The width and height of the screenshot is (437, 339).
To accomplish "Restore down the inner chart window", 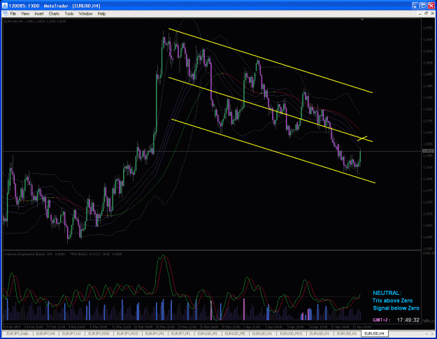I will click(x=427, y=14).
